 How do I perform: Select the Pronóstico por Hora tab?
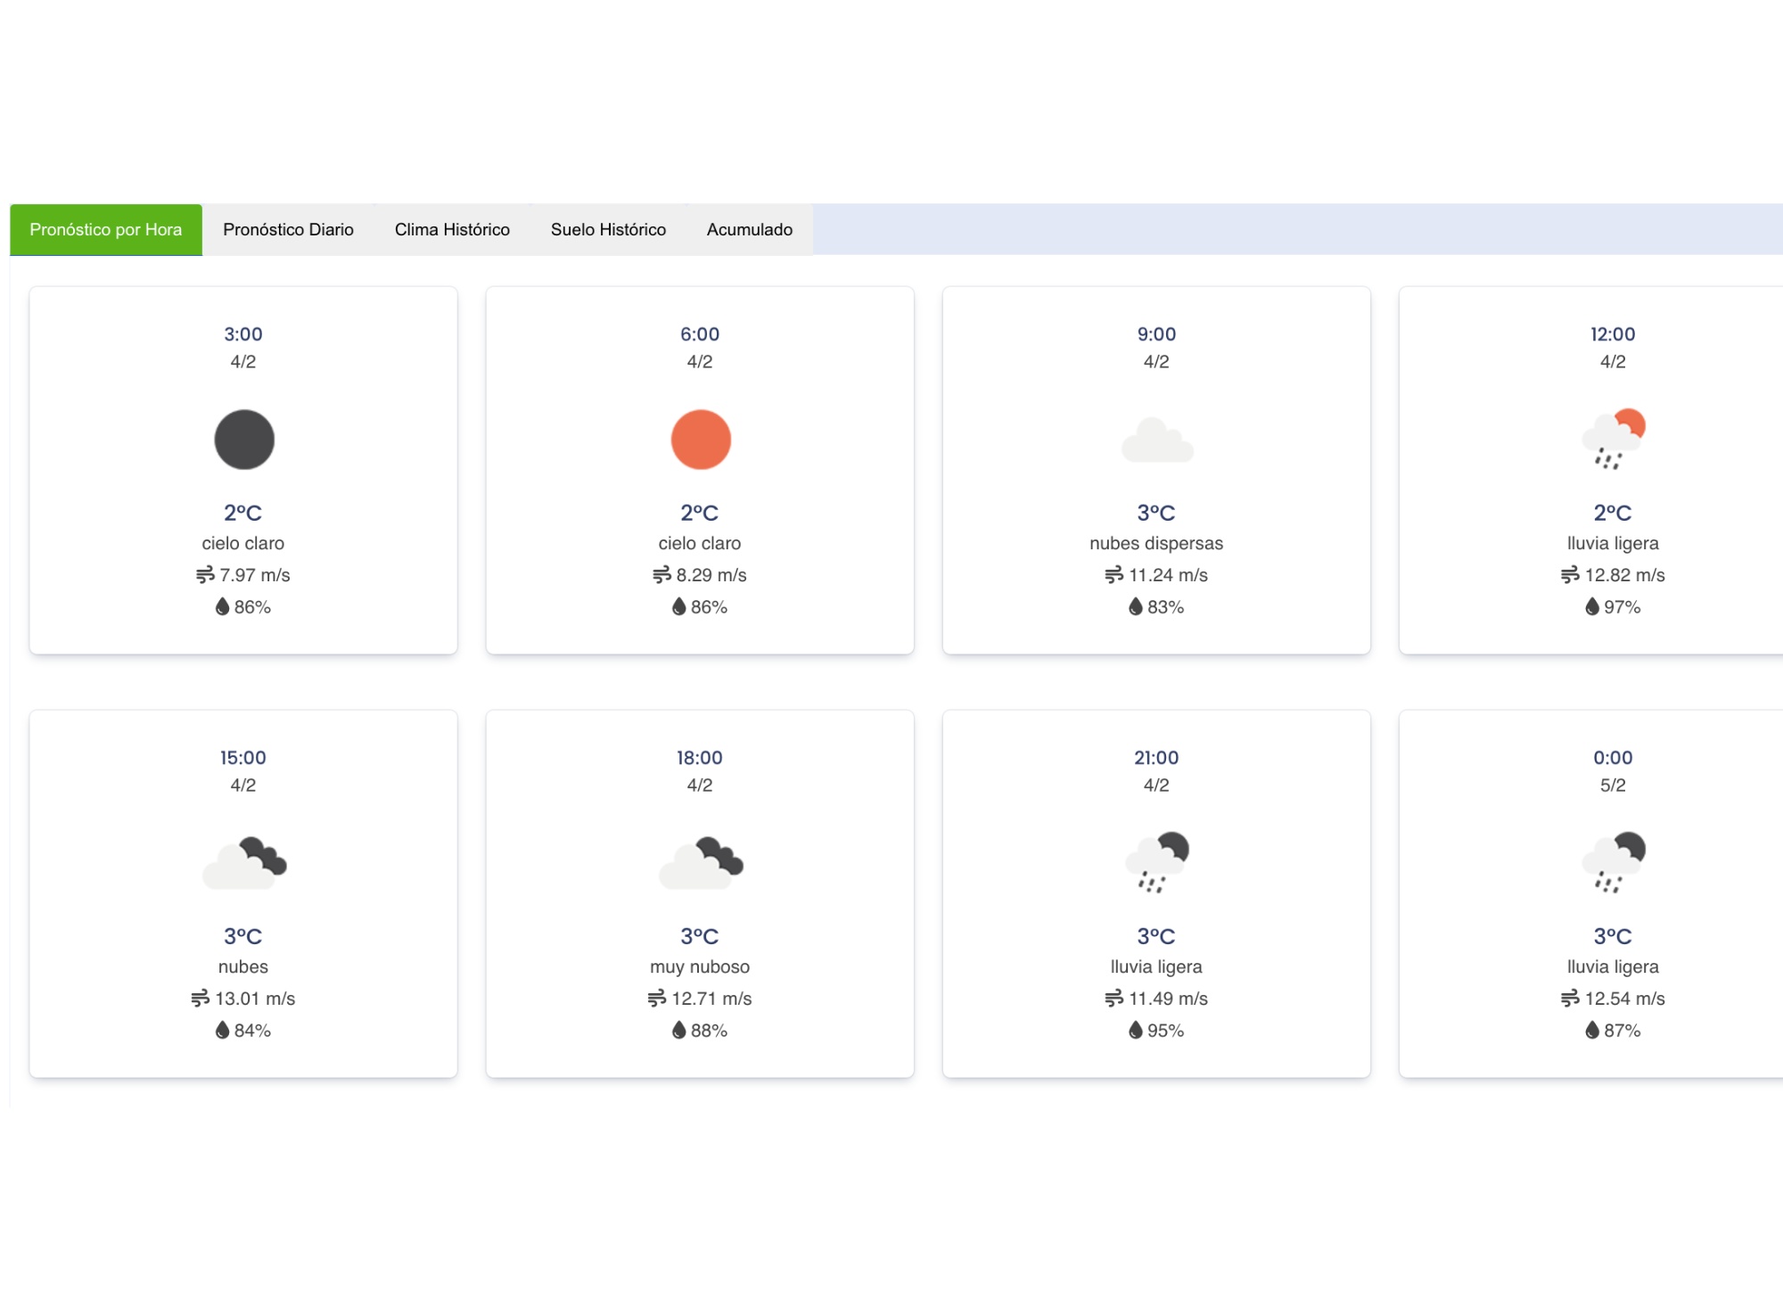coord(105,229)
